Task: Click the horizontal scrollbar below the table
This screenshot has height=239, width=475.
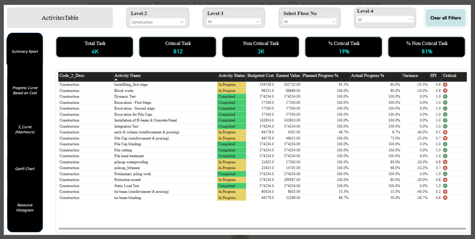Action: click(262, 229)
